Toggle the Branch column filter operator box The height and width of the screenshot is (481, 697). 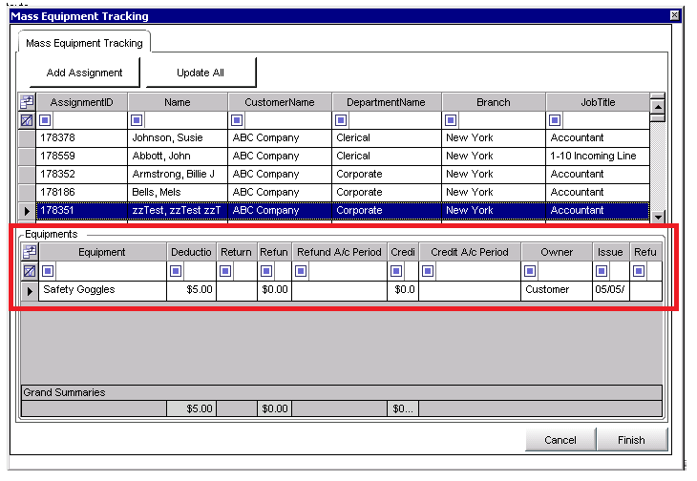click(x=451, y=120)
